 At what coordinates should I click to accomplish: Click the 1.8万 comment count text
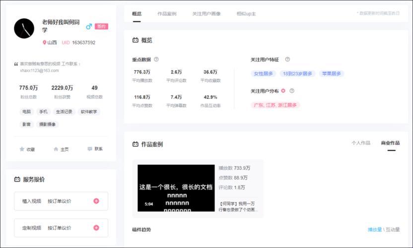[239, 187]
